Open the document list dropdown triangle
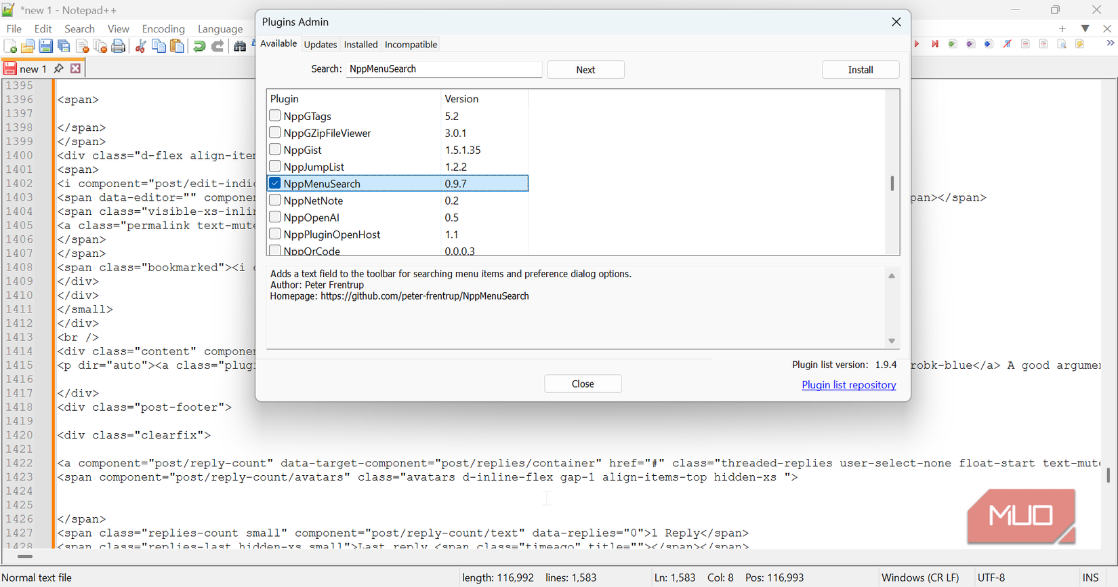 pyautogui.click(x=1085, y=28)
